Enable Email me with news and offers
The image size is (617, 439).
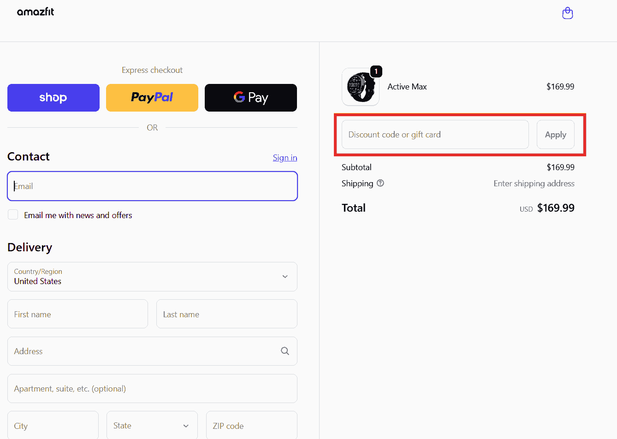pos(13,215)
